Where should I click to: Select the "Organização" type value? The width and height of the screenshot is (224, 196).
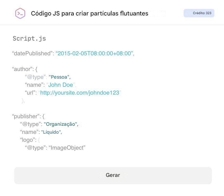(61, 124)
